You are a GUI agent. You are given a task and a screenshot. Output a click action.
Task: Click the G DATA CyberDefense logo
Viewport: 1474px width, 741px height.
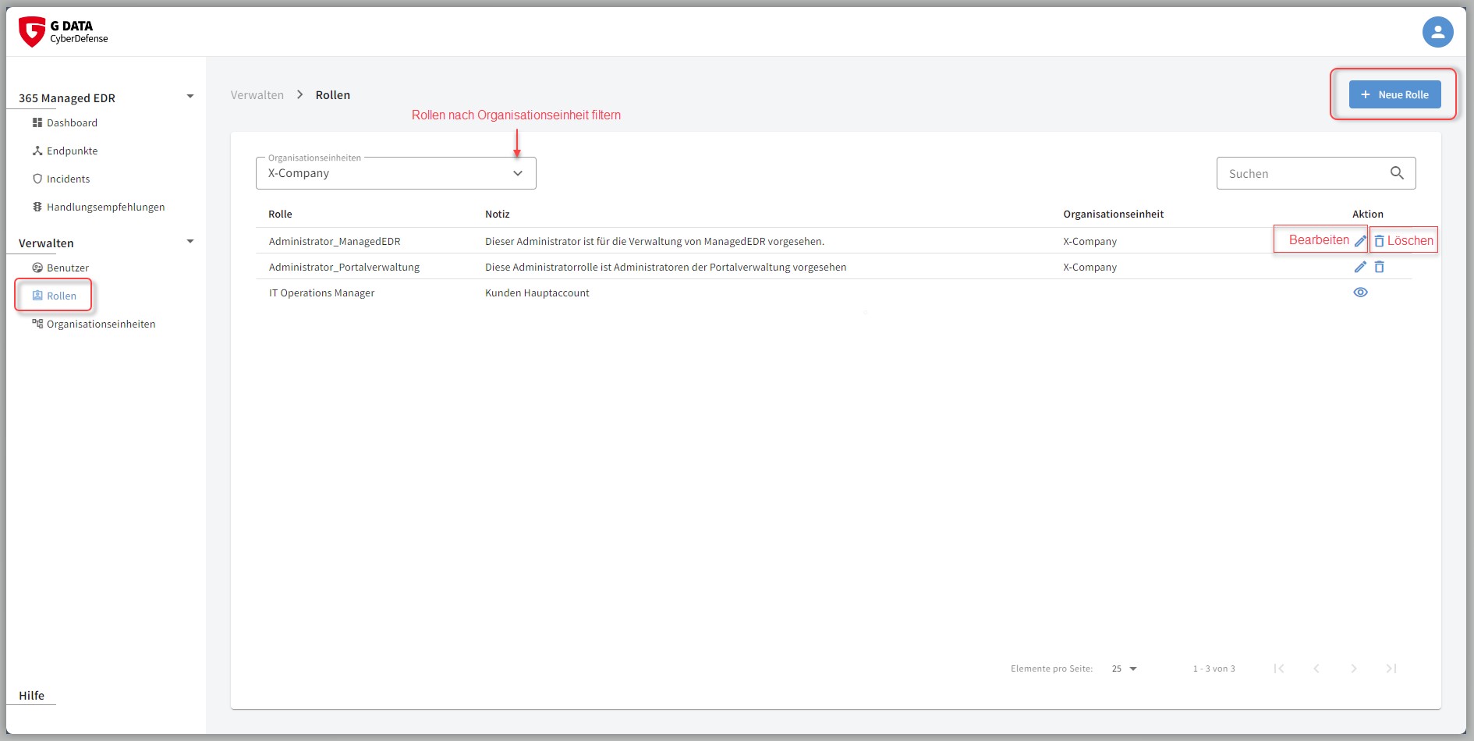[63, 32]
